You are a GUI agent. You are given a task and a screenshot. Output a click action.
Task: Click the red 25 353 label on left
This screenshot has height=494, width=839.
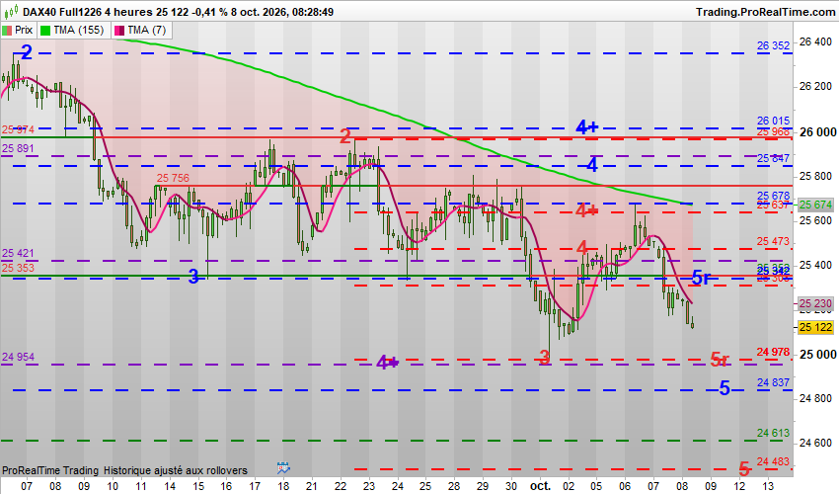pos(18,268)
